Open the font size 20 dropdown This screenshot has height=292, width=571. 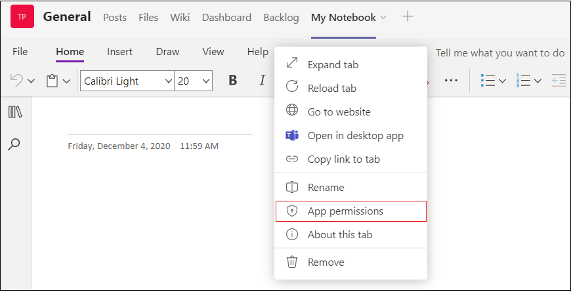(x=194, y=81)
